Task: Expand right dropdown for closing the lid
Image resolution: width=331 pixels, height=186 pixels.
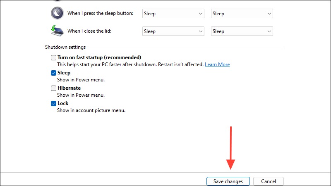Action: pyautogui.click(x=242, y=31)
